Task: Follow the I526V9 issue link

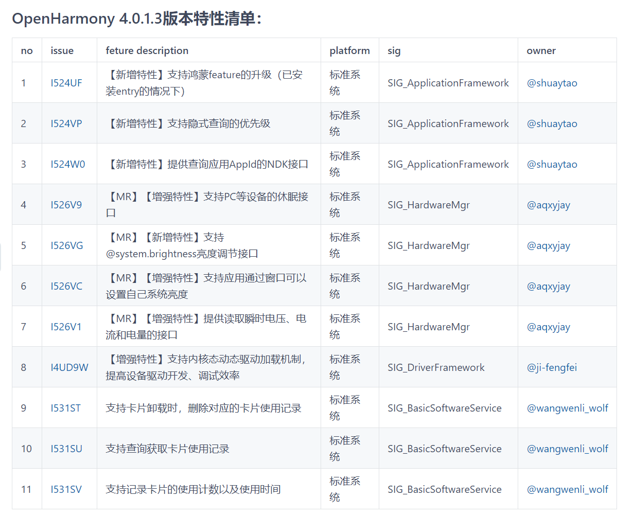Action: [x=66, y=205]
